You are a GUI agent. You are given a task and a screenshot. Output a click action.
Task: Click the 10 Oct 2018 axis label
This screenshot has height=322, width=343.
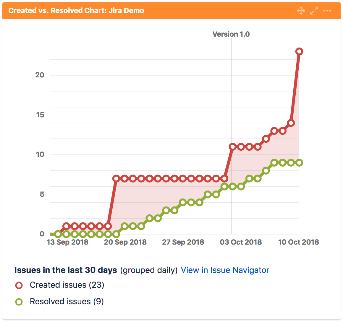click(298, 242)
